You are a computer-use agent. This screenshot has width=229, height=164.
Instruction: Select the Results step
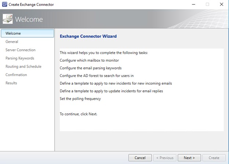point(11,83)
